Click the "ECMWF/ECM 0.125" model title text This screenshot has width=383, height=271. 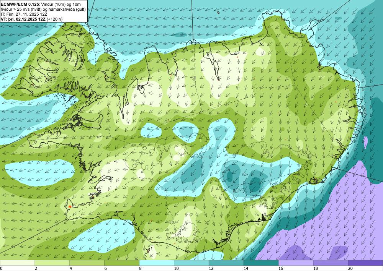(x=19, y=4)
